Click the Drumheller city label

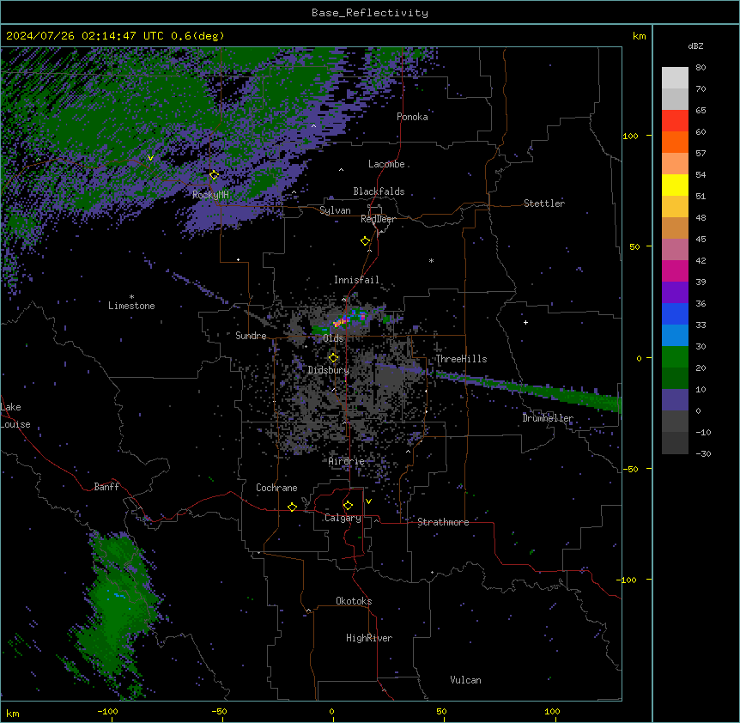pyautogui.click(x=548, y=418)
